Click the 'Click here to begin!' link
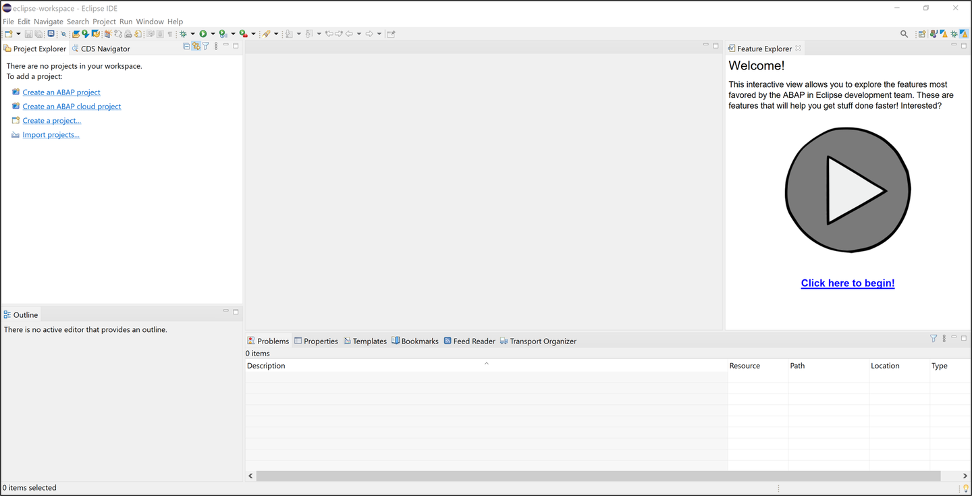Viewport: 972px width, 496px height. click(848, 283)
